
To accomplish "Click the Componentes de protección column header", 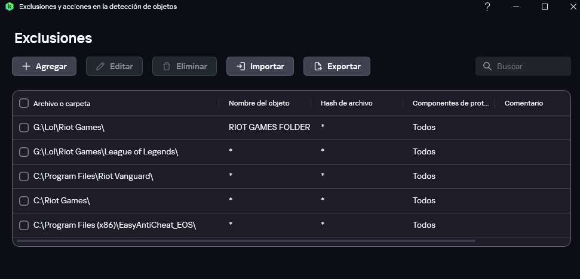I will (450, 103).
